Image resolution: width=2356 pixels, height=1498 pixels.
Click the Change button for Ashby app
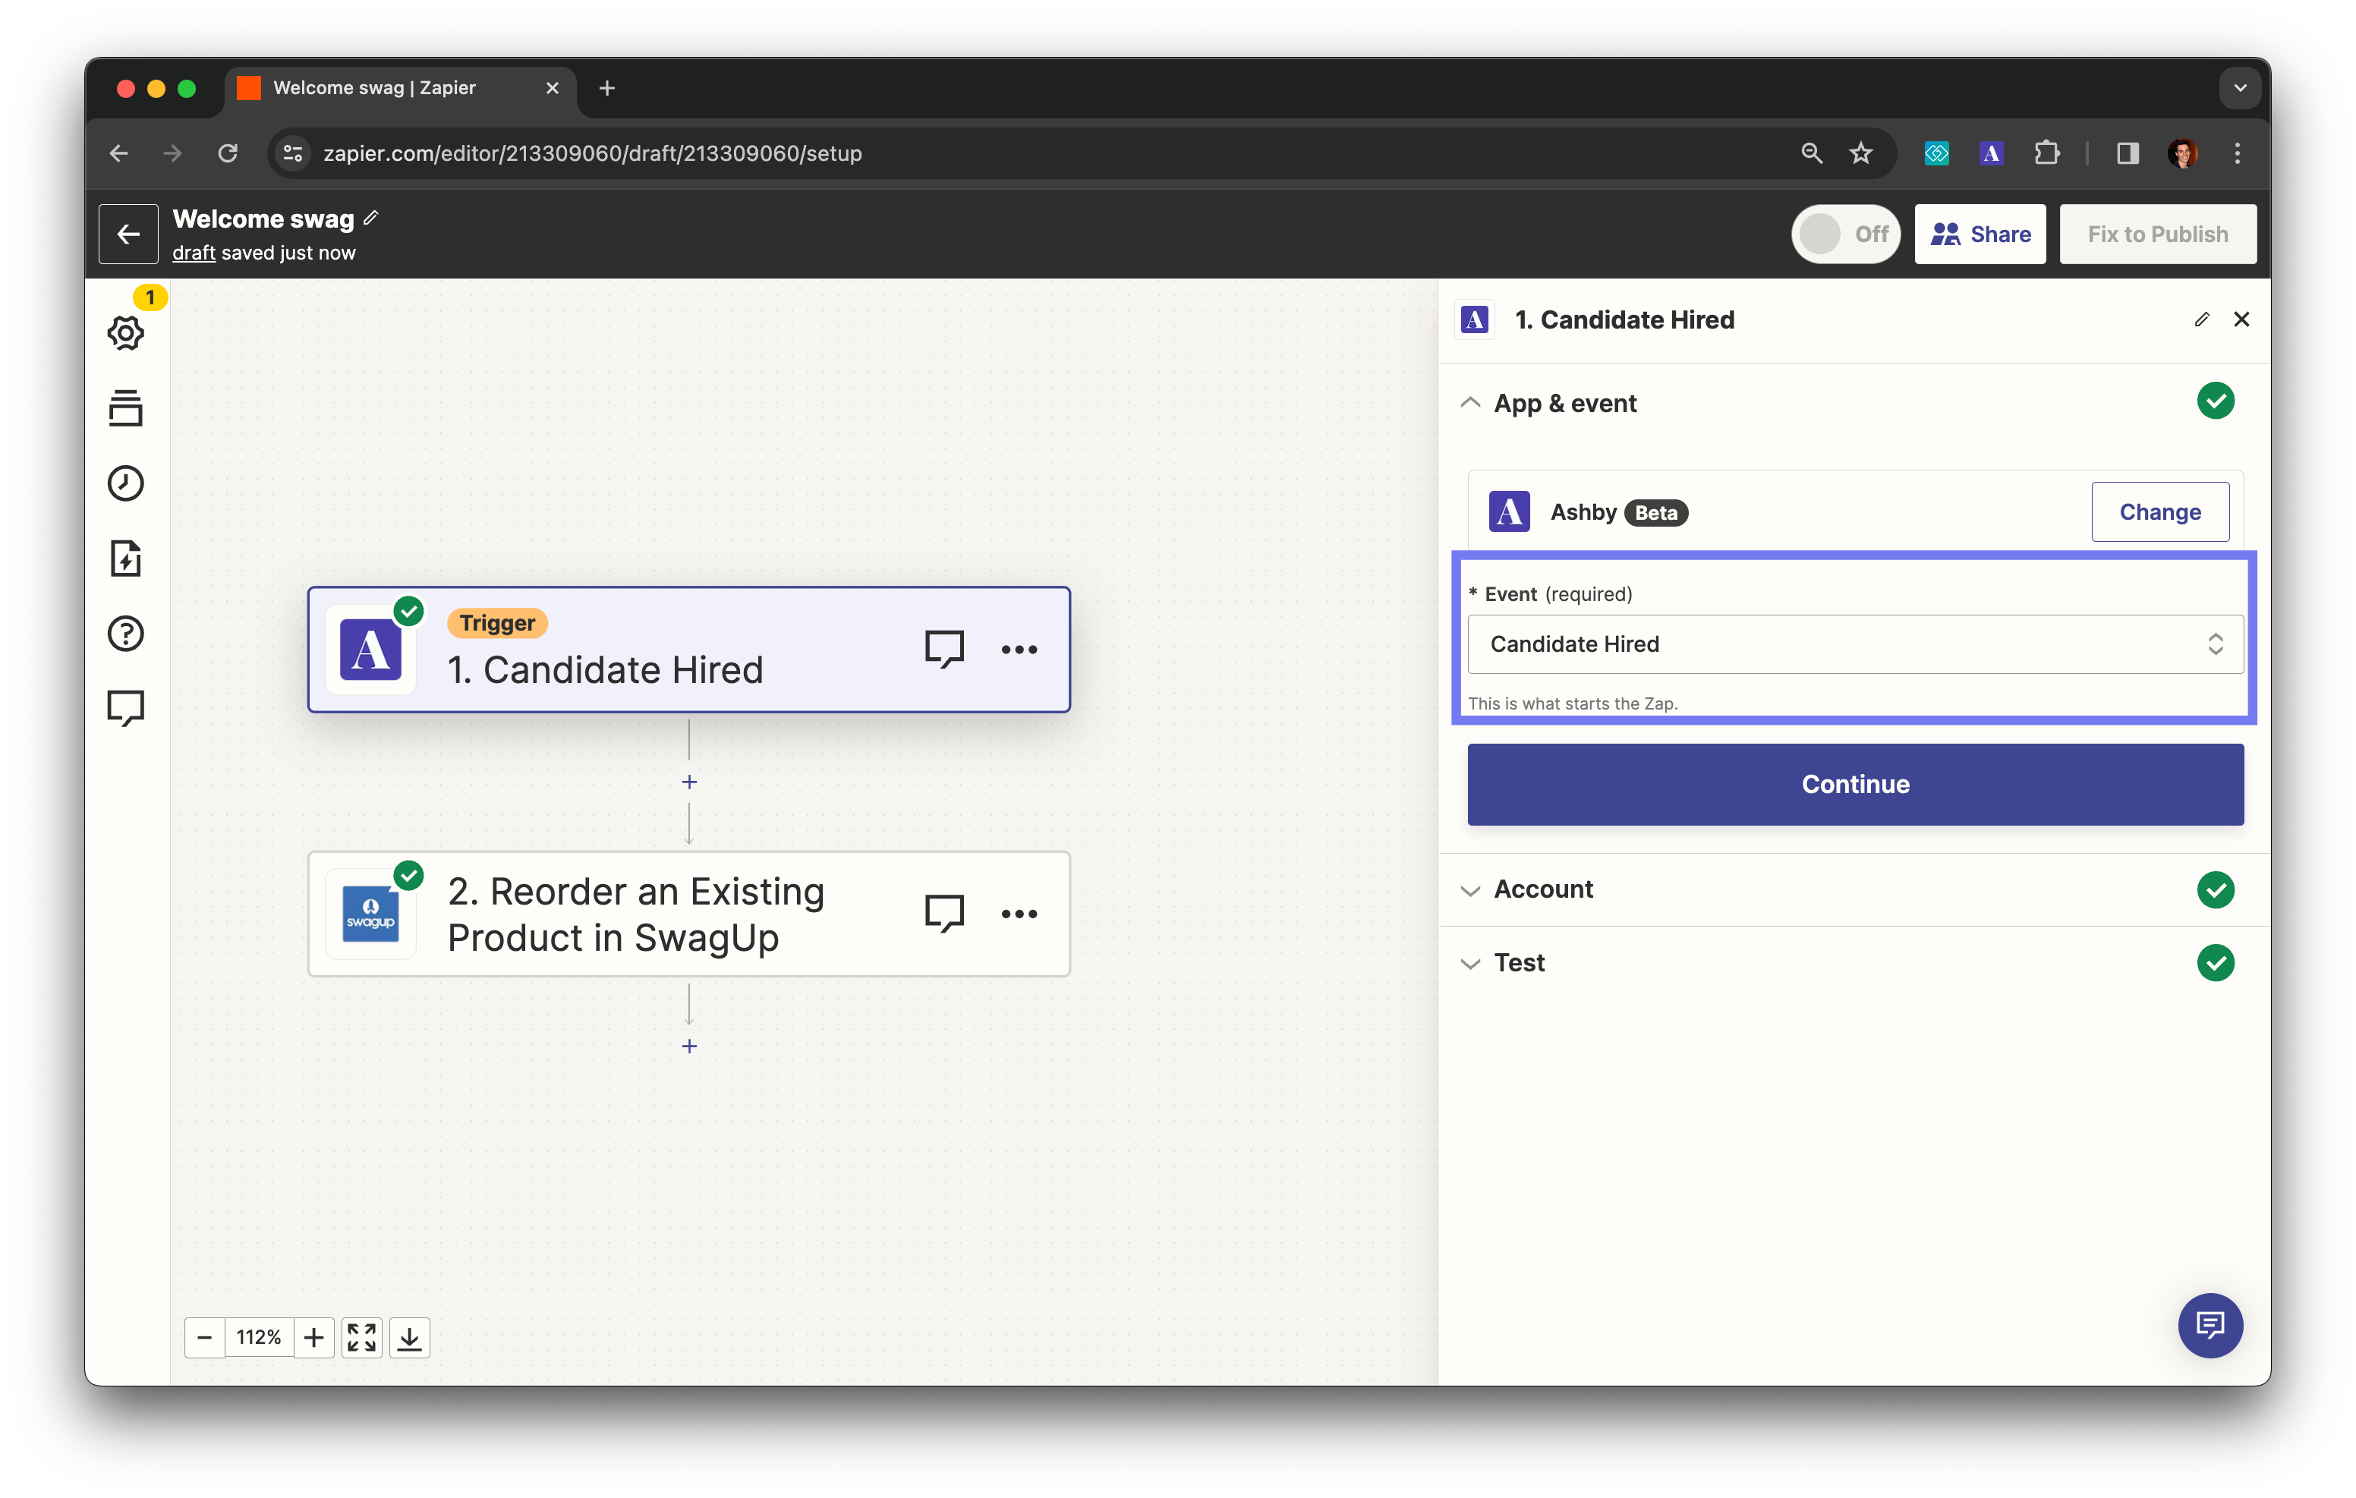click(2160, 511)
